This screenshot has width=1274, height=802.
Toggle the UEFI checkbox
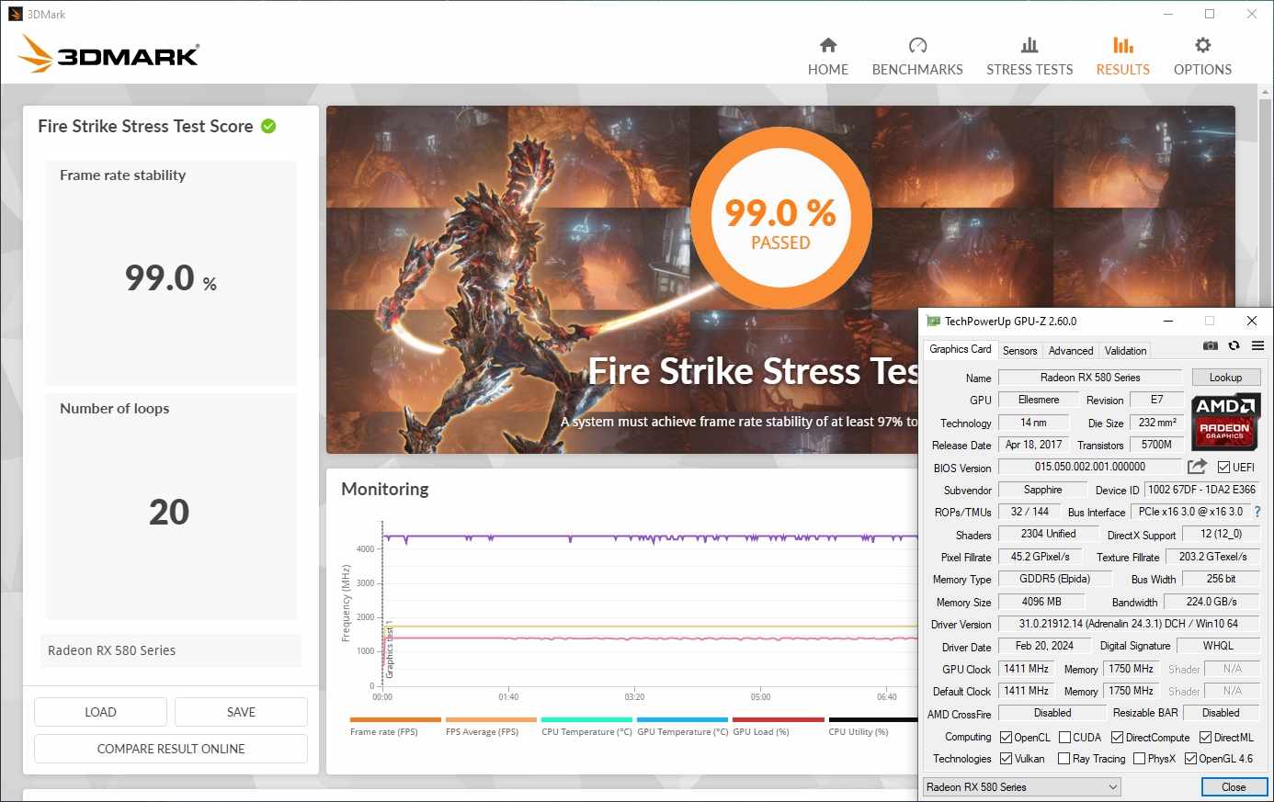click(x=1223, y=468)
